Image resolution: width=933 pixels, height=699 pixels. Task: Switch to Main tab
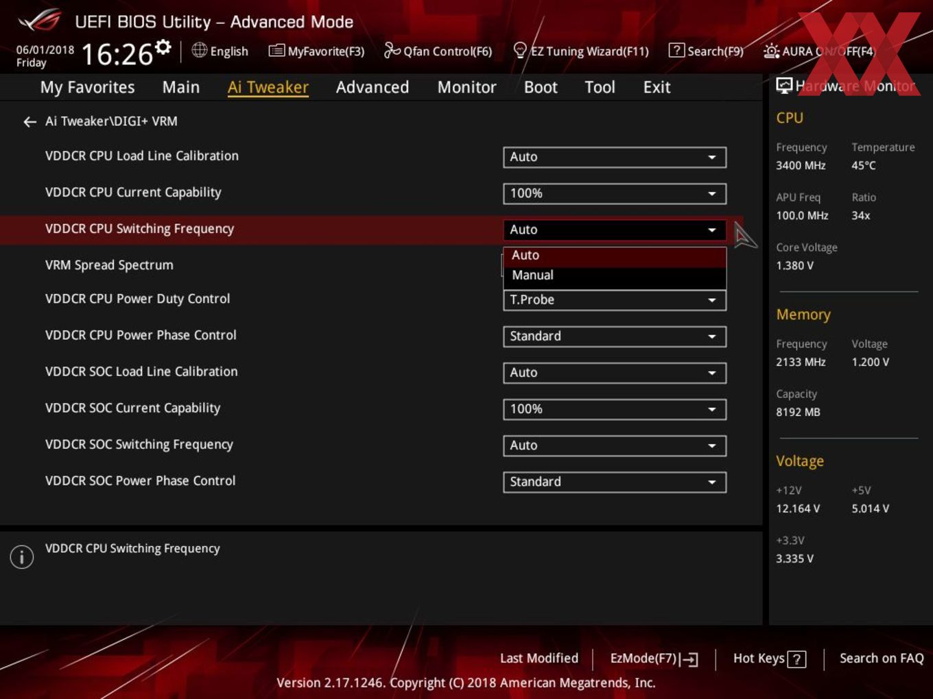[x=181, y=87]
